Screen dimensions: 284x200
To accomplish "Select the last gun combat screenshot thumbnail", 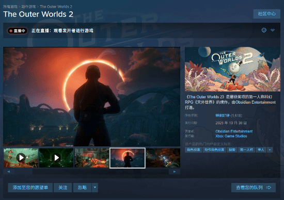I will [163, 158].
